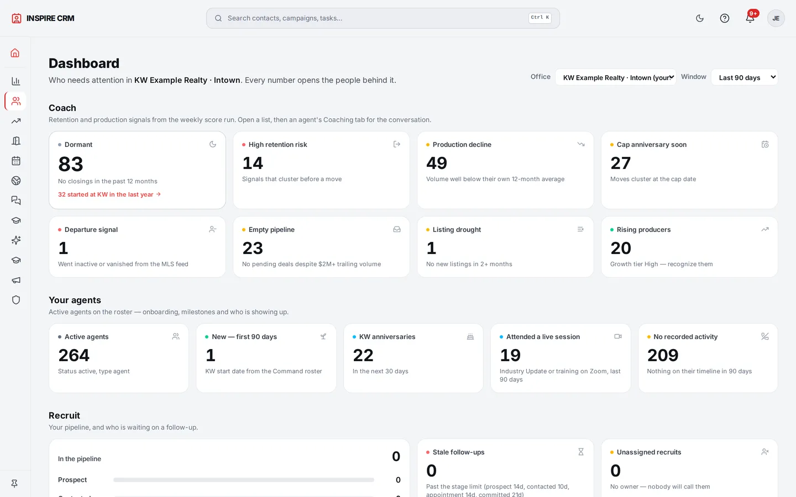Open the home icon in the sidebar

[15, 53]
